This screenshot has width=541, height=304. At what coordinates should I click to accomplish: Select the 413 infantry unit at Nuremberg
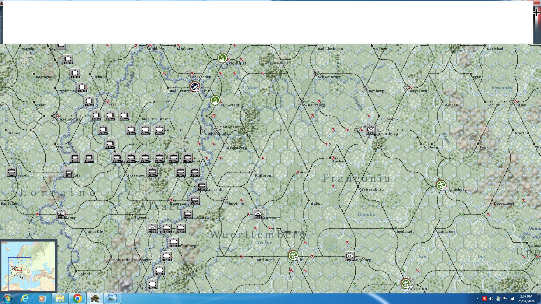click(x=371, y=130)
